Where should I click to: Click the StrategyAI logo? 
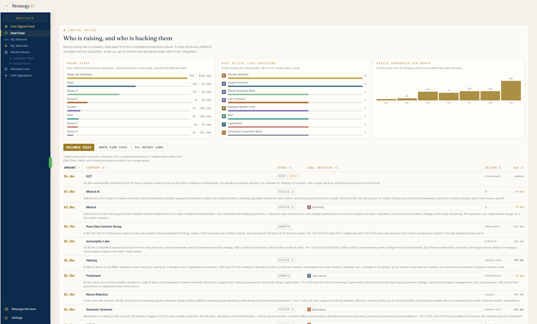tap(23, 6)
